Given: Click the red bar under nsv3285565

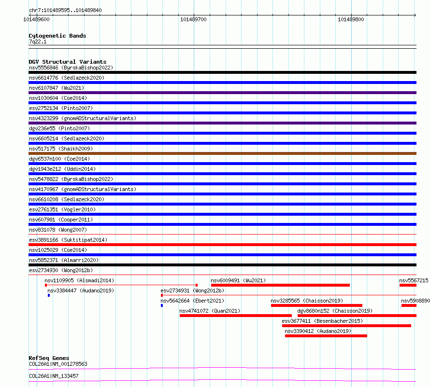Looking at the screenshot, I should click(x=317, y=305).
